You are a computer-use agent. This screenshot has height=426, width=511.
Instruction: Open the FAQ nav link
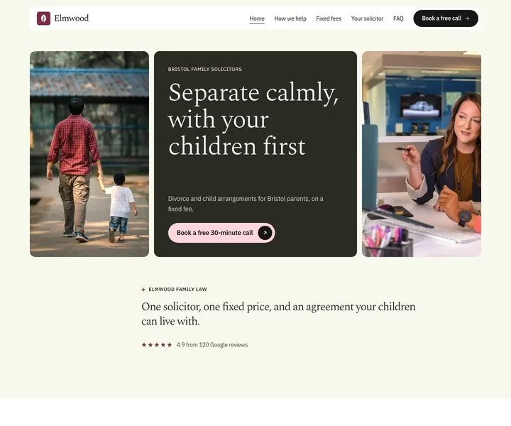(x=398, y=18)
